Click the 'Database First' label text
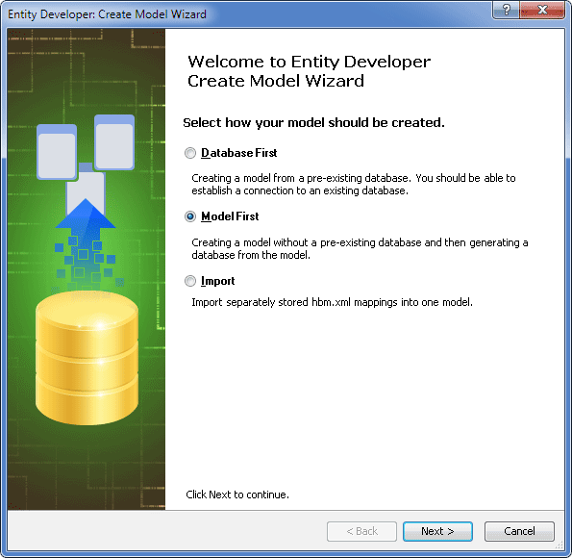This screenshot has width=572, height=558. pos(239,153)
